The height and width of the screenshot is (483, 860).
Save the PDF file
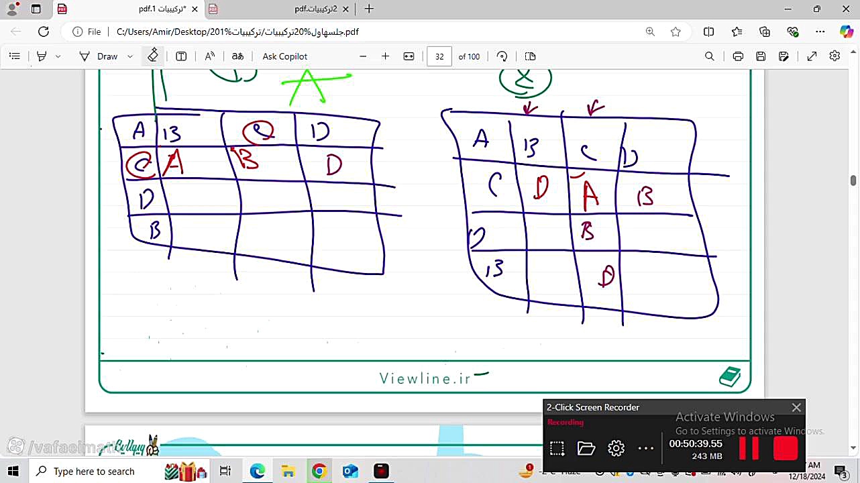point(761,56)
